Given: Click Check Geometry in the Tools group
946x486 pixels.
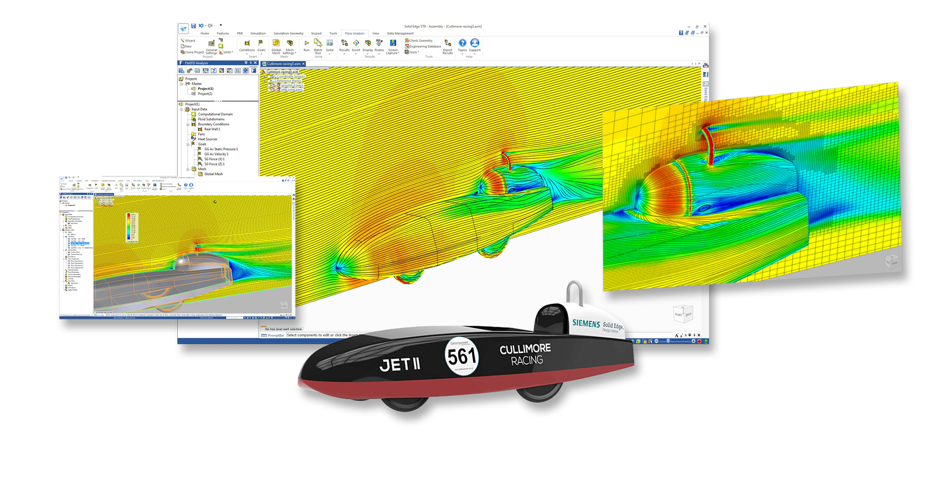Looking at the screenshot, I should [419, 40].
